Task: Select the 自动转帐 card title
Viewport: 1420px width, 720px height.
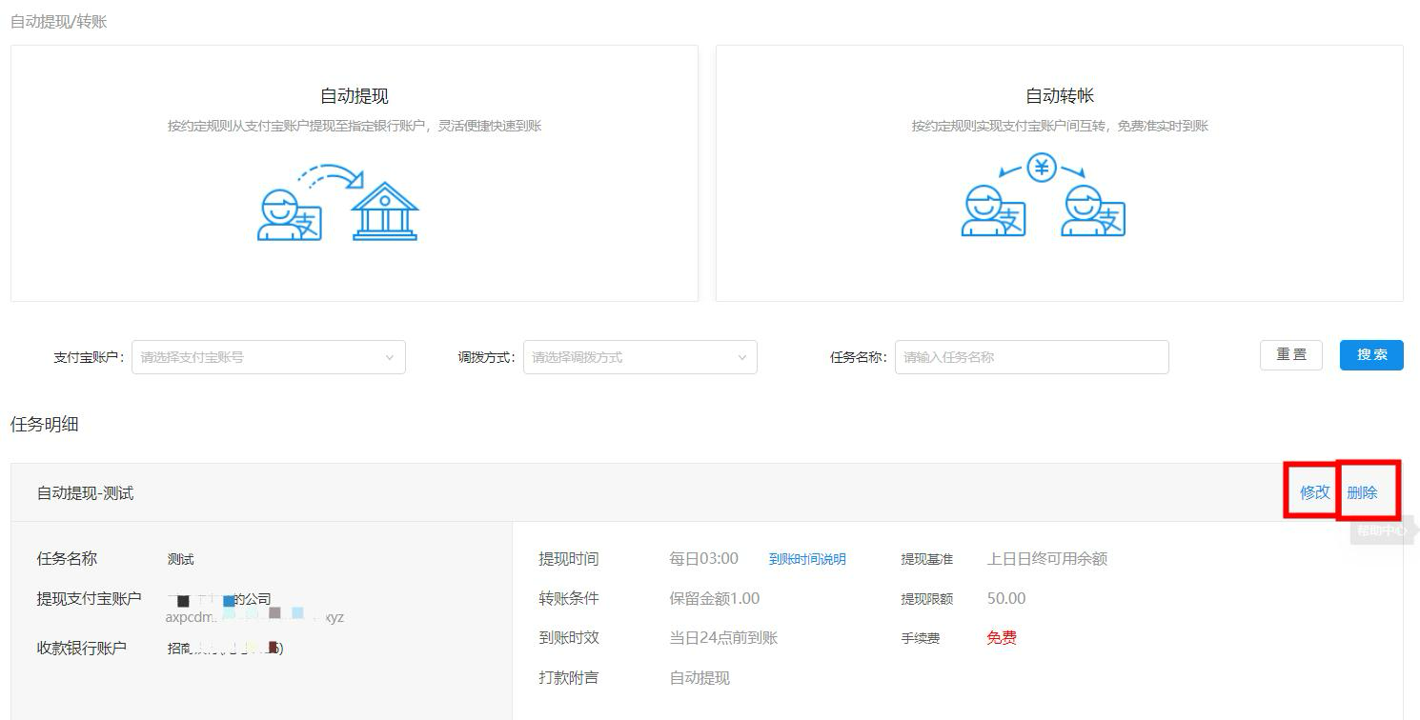Action: [x=1060, y=96]
